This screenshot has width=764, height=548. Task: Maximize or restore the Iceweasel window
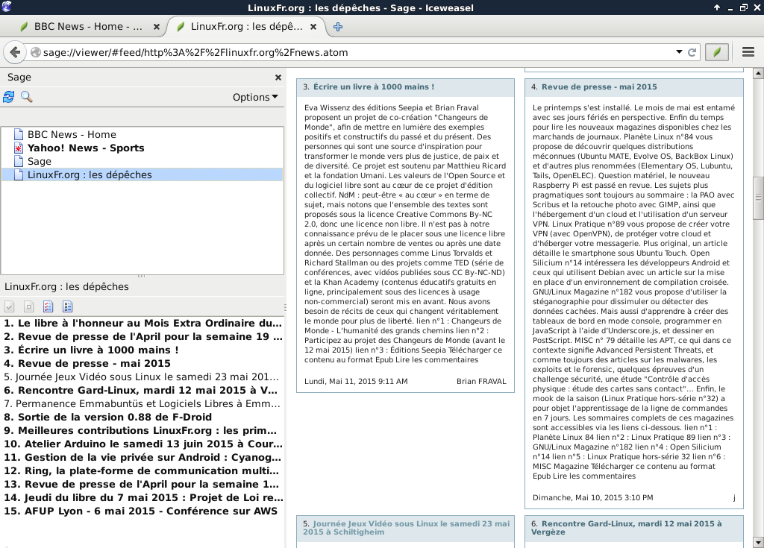point(744,7)
